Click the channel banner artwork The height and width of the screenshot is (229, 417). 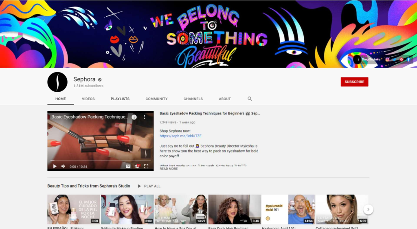pyautogui.click(x=208, y=34)
